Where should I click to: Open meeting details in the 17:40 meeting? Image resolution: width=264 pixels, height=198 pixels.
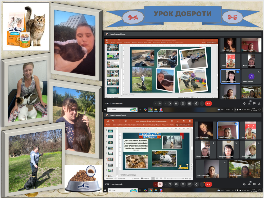pos(244,103)
